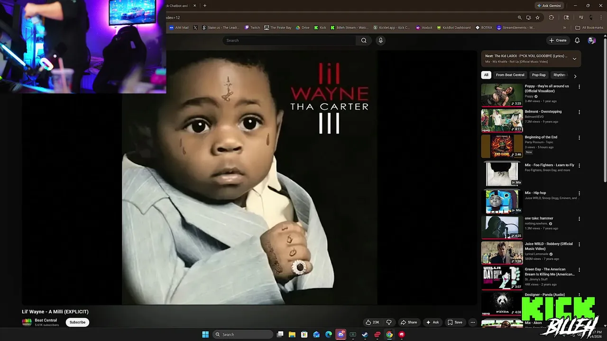Open The Pirate Bay bookmark
The image size is (607, 341).
coord(278,27)
